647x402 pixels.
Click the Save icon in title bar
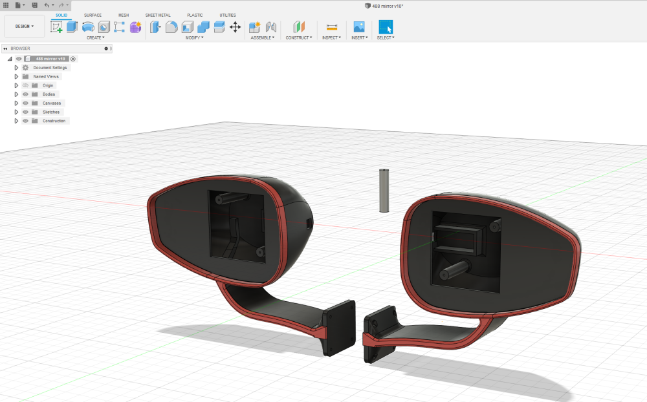[34, 5]
